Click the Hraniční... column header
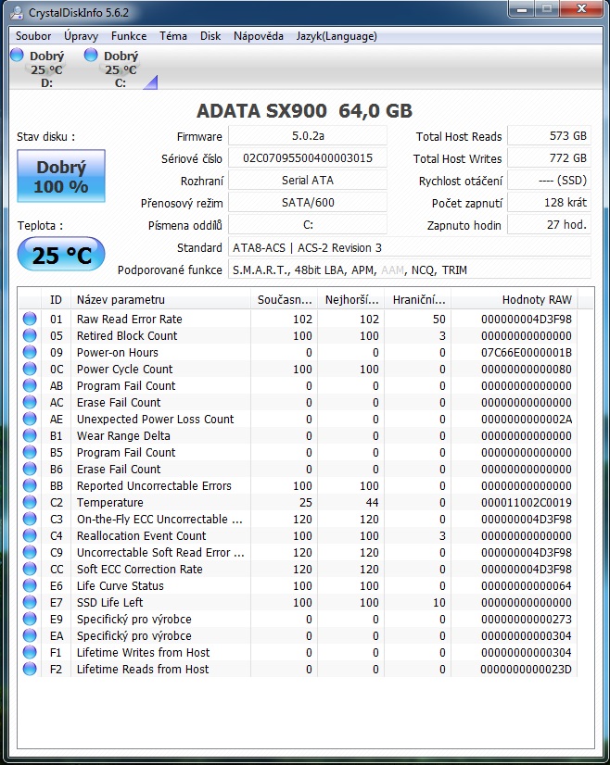The image size is (610, 765). pyautogui.click(x=418, y=299)
